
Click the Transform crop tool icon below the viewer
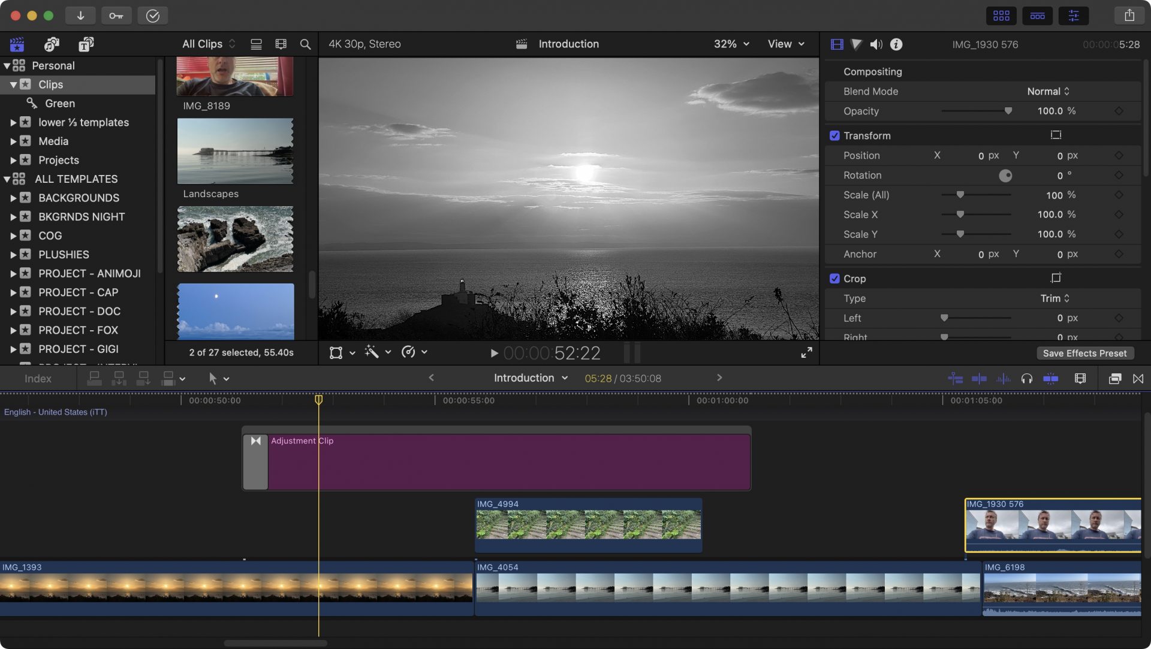(336, 352)
